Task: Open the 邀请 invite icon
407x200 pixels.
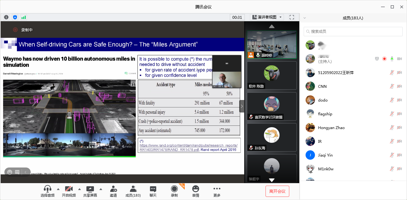Action: tap(113, 191)
